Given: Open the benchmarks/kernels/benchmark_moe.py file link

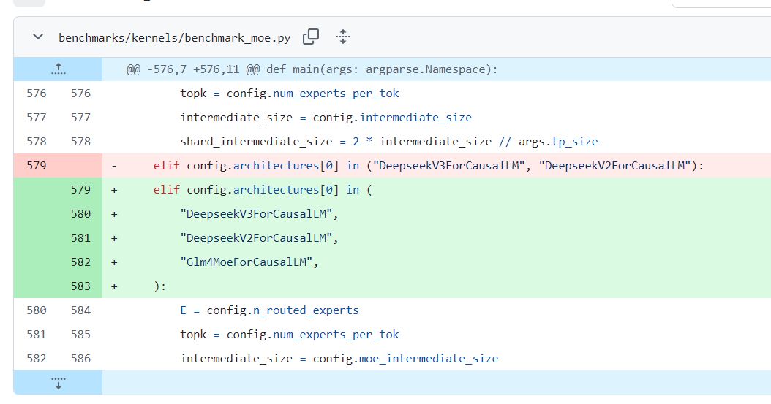Looking at the screenshot, I should (x=174, y=38).
